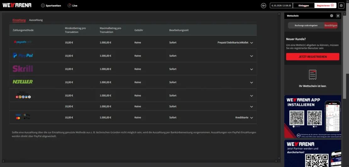The height and width of the screenshot is (167, 349).
Task: Click the Skrill logo
Action: coord(23,69)
